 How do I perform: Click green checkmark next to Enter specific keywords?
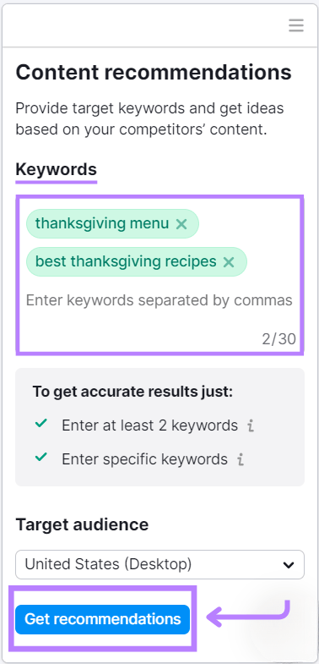point(41,457)
